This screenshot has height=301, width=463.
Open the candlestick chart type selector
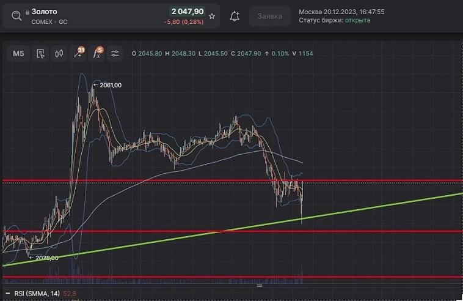click(x=59, y=54)
